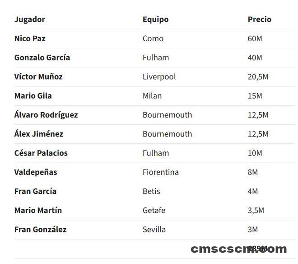The height and width of the screenshot is (264, 298).
Task: Select Víctor Muñoz in the table
Action: tap(38, 77)
